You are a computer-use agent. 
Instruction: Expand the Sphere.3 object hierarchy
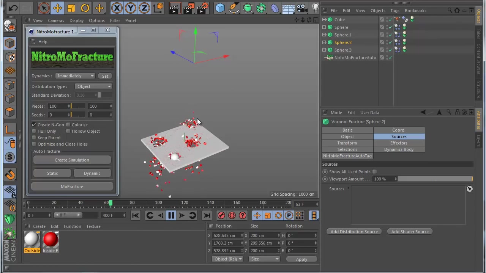click(x=324, y=50)
